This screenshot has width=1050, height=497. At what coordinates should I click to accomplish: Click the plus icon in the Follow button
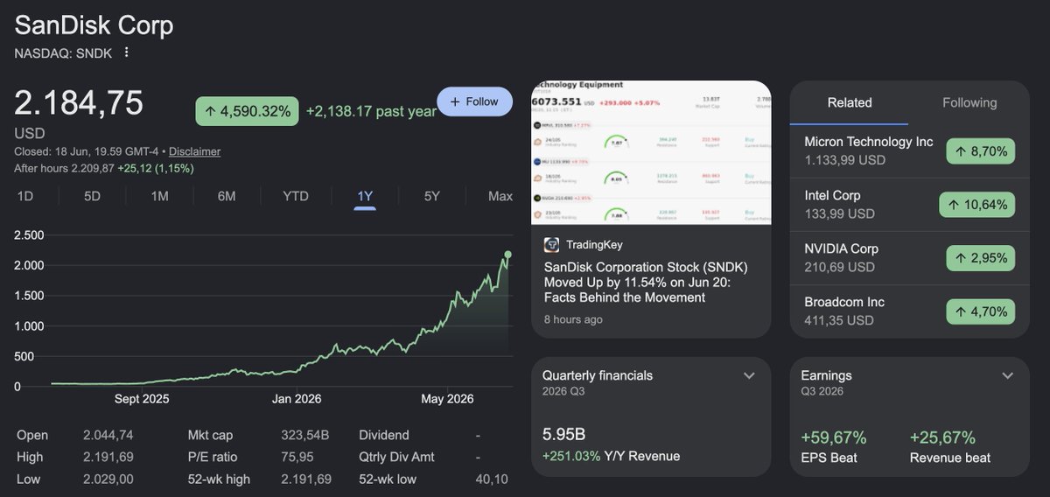tap(454, 101)
